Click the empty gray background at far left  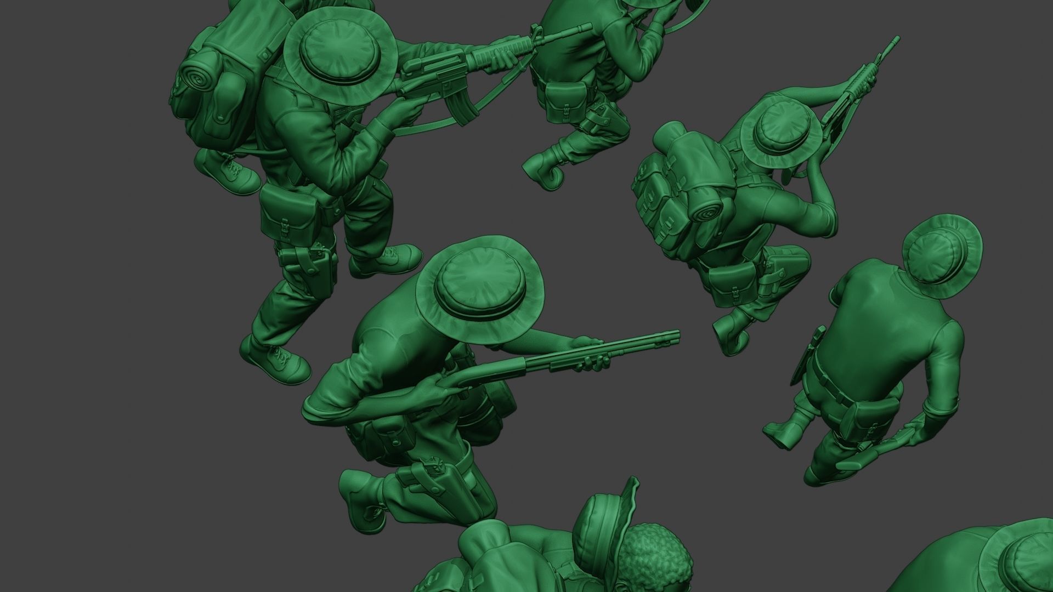point(82,296)
